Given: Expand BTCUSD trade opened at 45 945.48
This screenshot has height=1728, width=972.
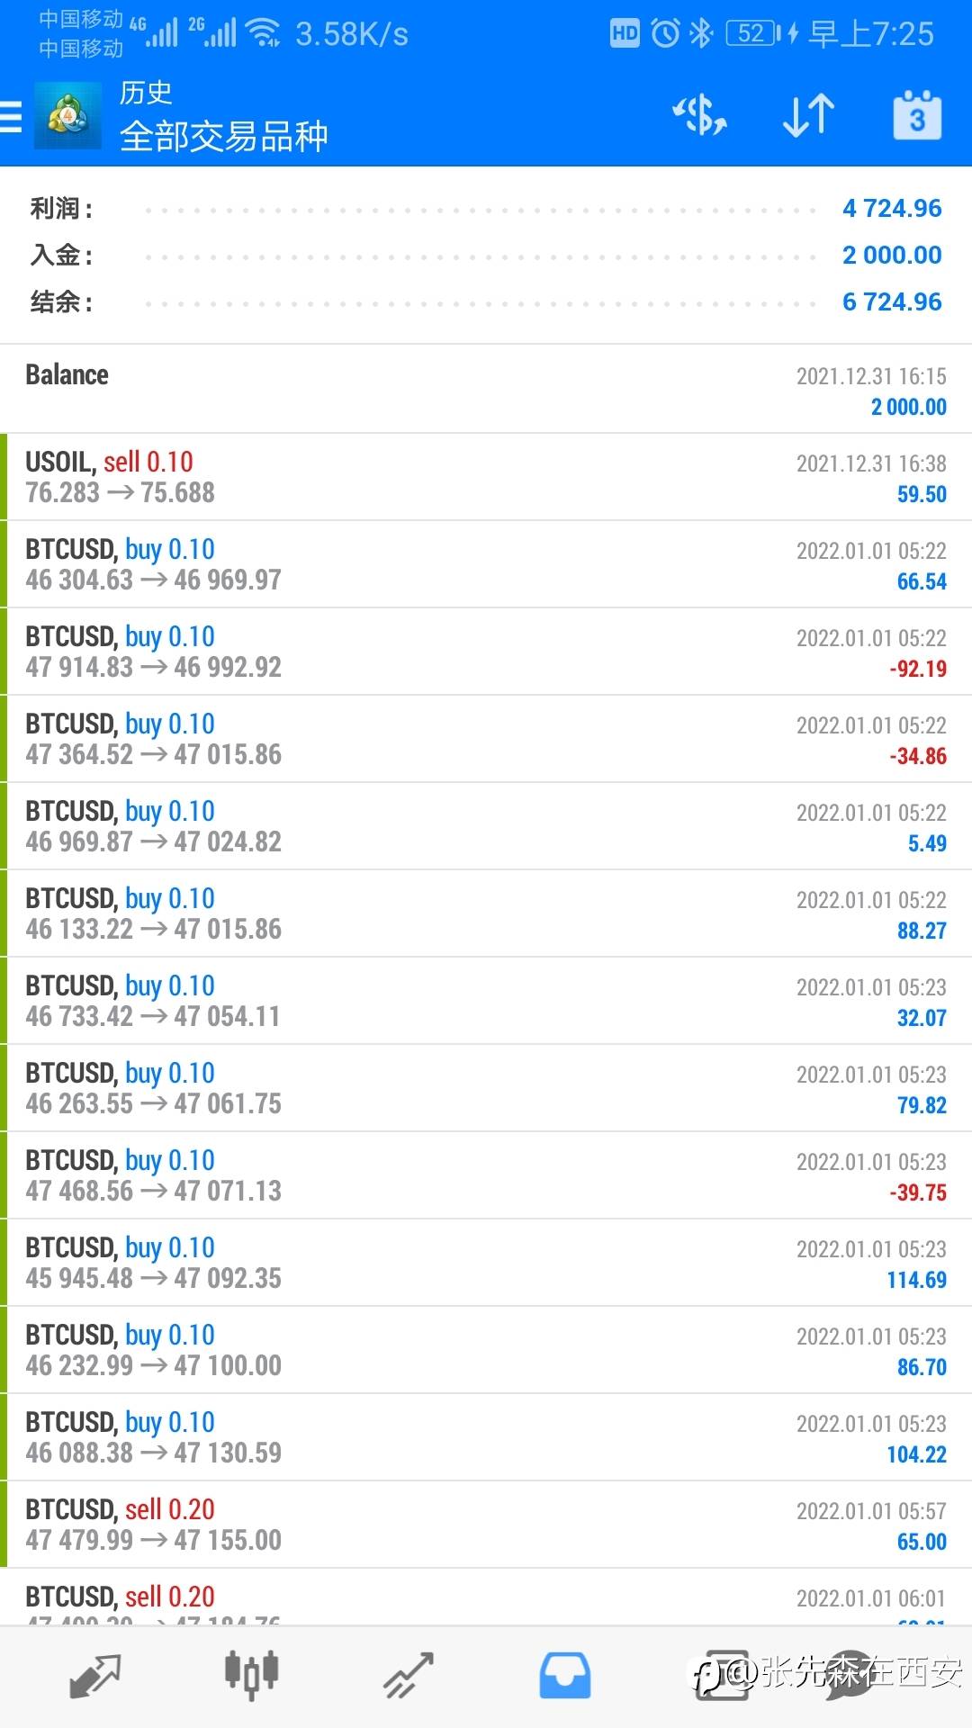Looking at the screenshot, I should click(486, 1263).
